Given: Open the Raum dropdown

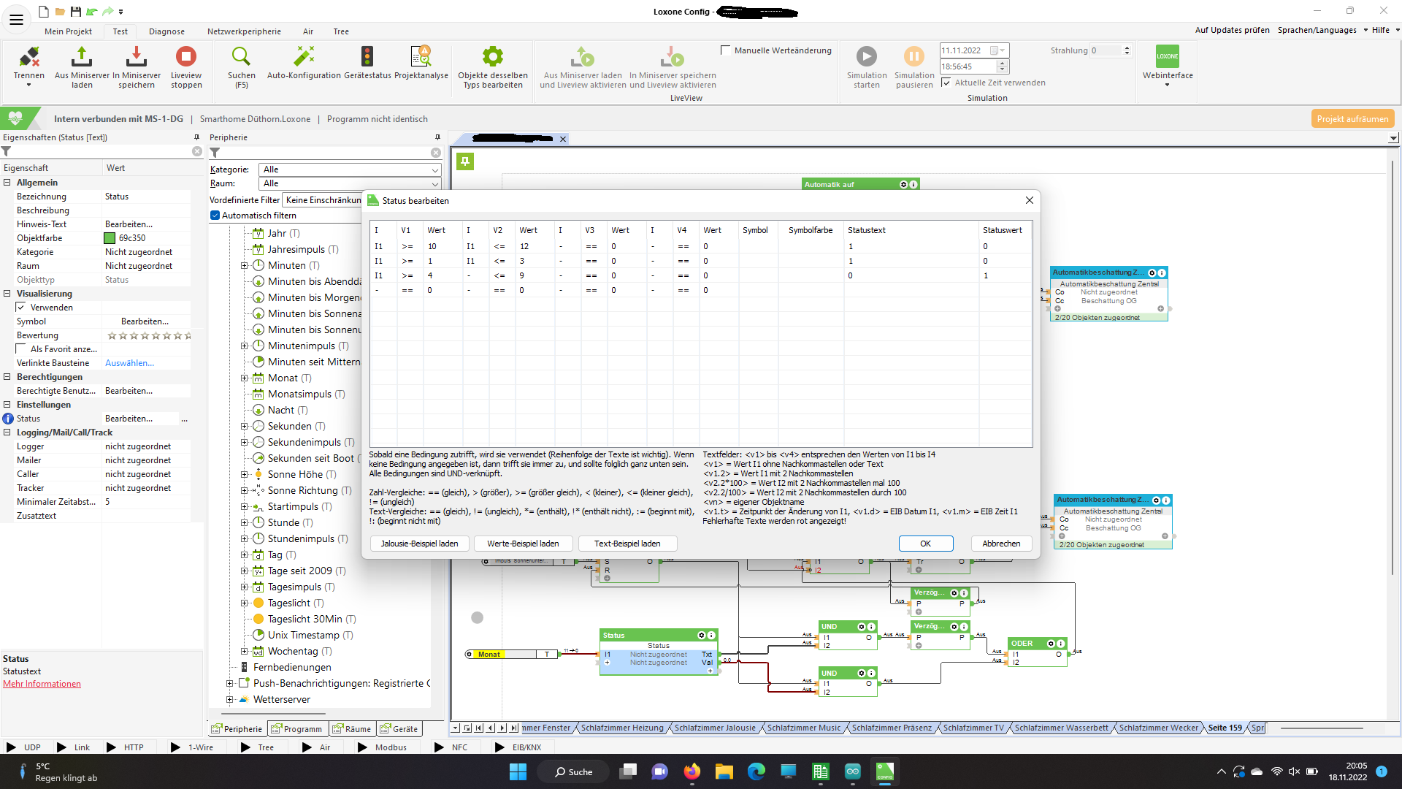Looking at the screenshot, I should (350, 183).
